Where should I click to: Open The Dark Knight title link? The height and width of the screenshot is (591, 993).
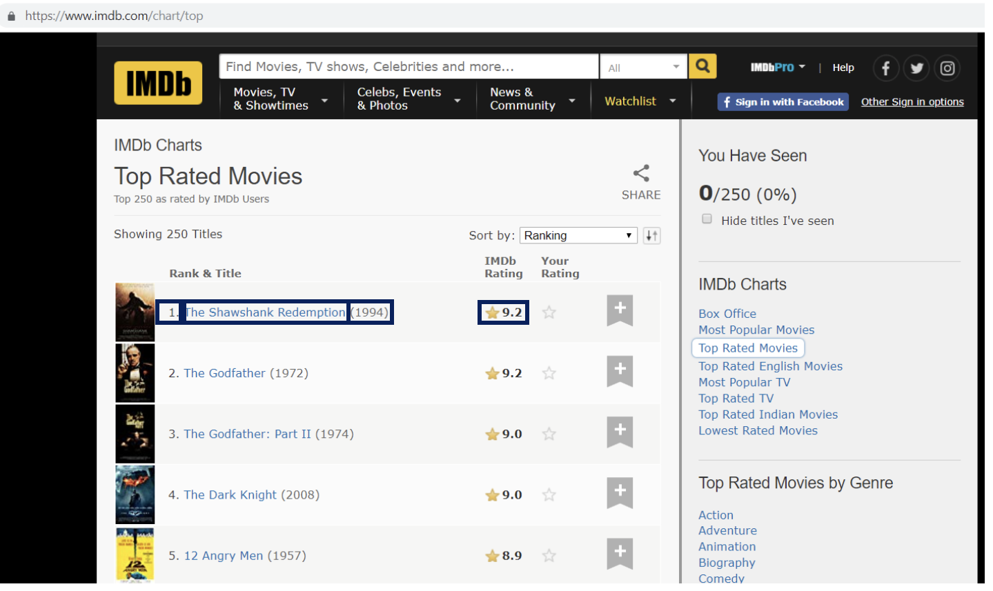coord(230,494)
